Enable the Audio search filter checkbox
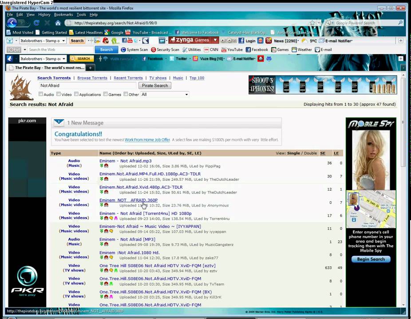 [41, 94]
